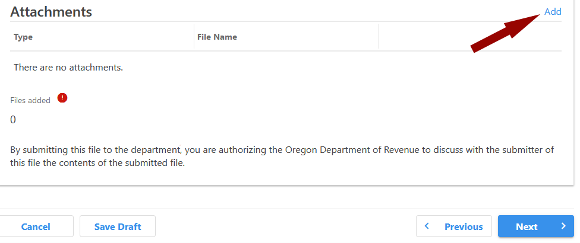The height and width of the screenshot is (243, 580).
Task: Save the form with Save Draft
Action: [x=117, y=226]
